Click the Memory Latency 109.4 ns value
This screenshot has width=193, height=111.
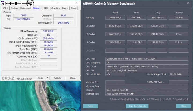click(179, 18)
